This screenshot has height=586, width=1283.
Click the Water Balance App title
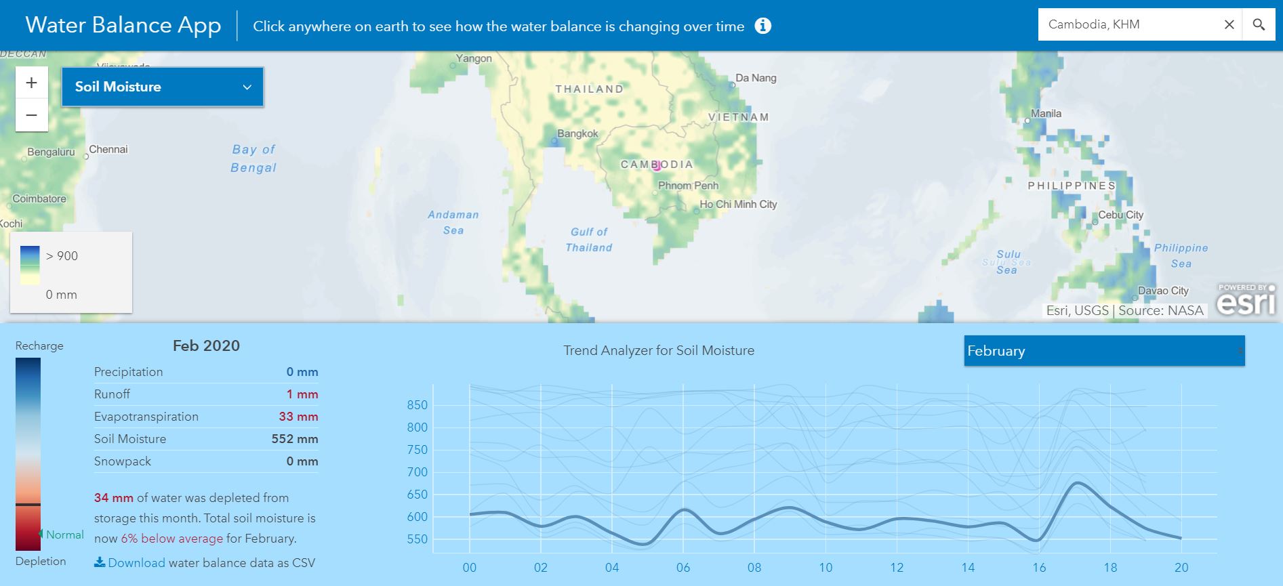coord(123,25)
